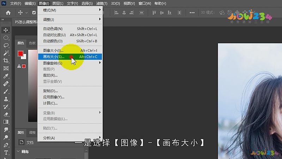This screenshot has width=282, height=159.
Task: Select the Type tool
Action: click(x=6, y=153)
